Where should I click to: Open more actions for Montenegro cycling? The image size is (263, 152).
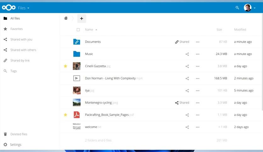198,103
